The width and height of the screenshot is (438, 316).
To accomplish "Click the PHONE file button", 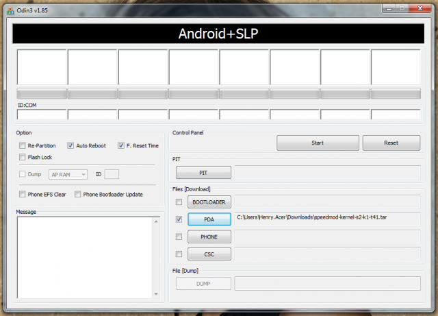I will tap(209, 236).
